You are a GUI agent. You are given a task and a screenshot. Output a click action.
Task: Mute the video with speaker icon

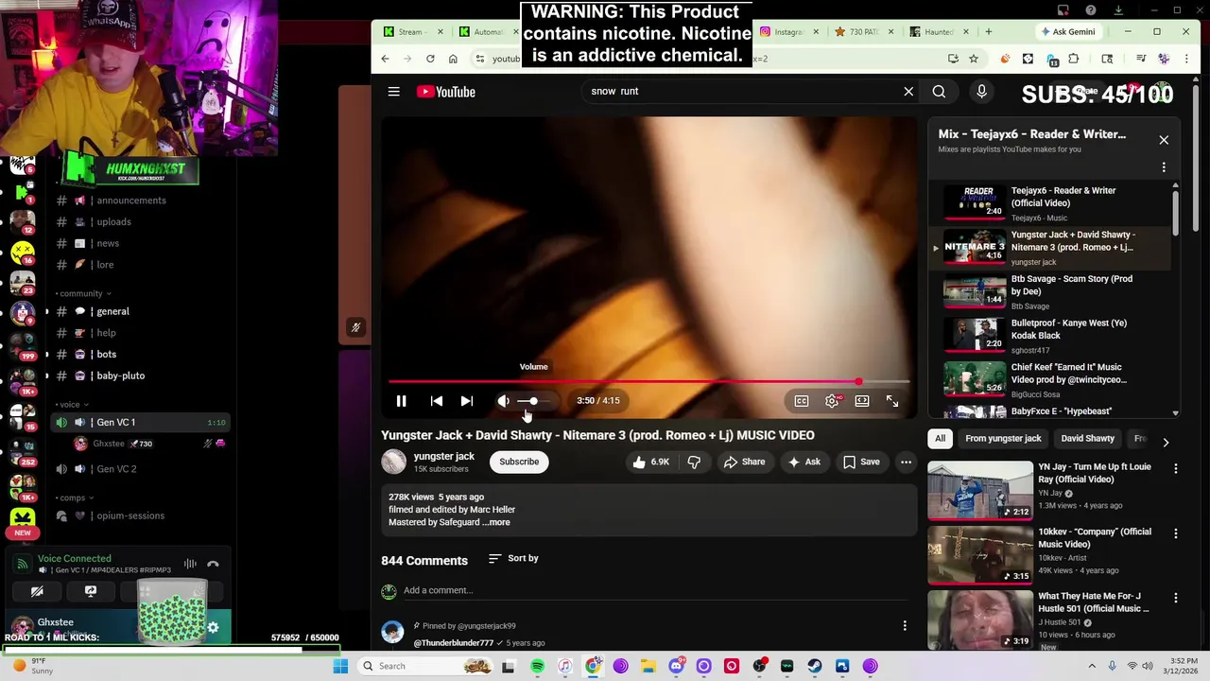(504, 401)
